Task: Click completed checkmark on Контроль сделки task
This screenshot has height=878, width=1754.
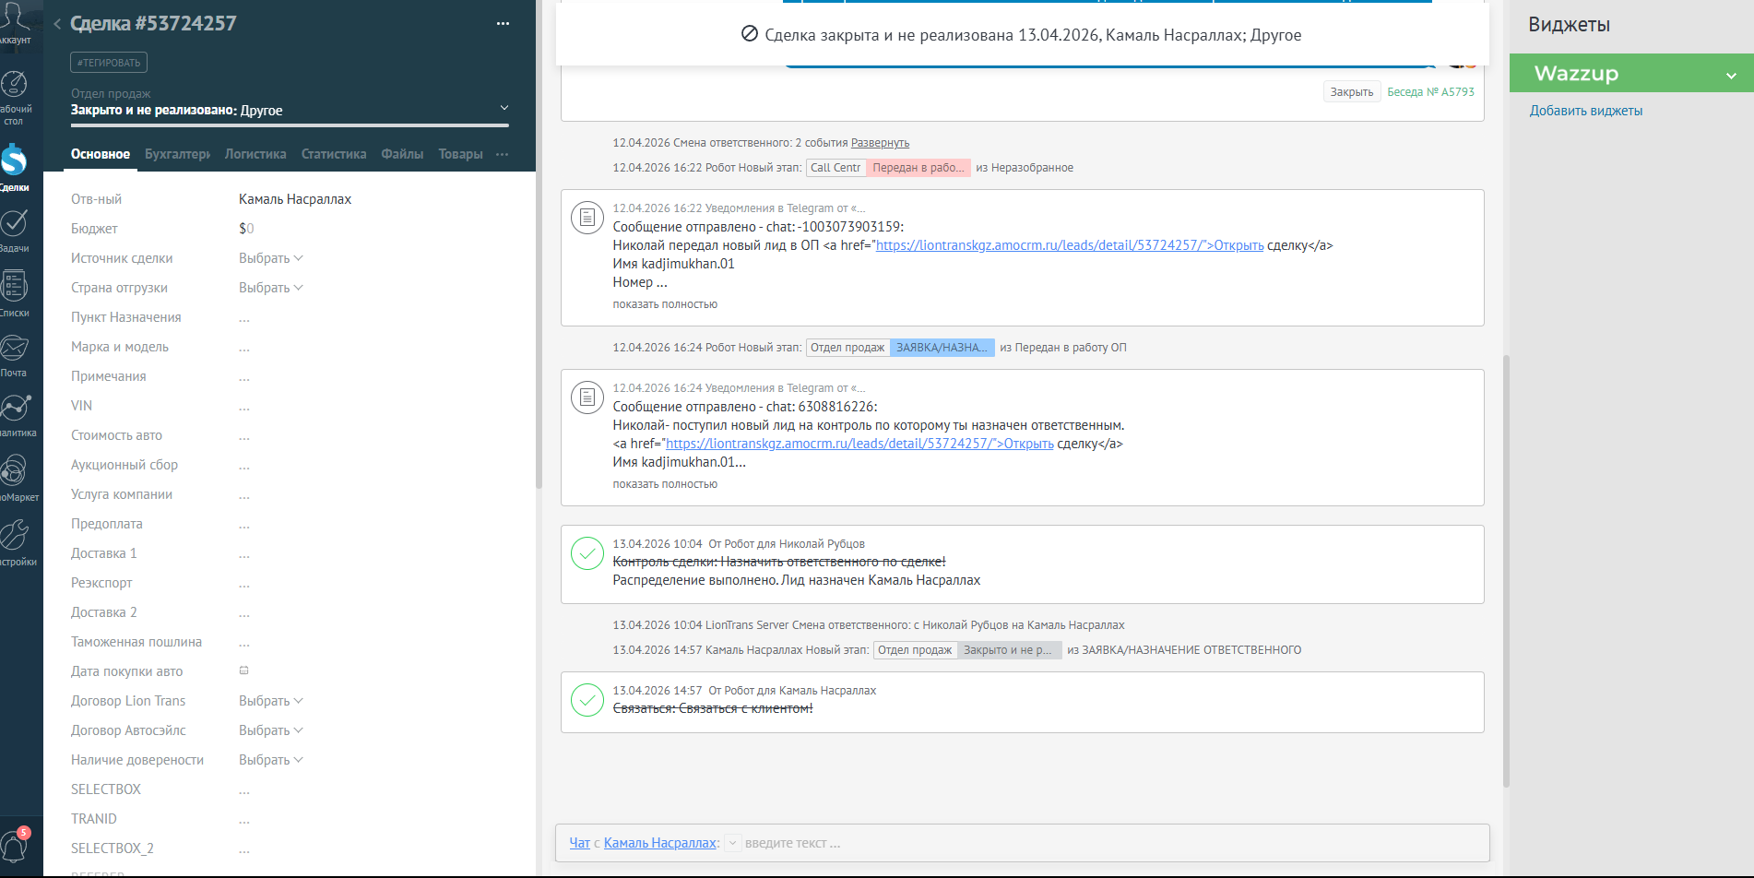Action: pyautogui.click(x=587, y=553)
